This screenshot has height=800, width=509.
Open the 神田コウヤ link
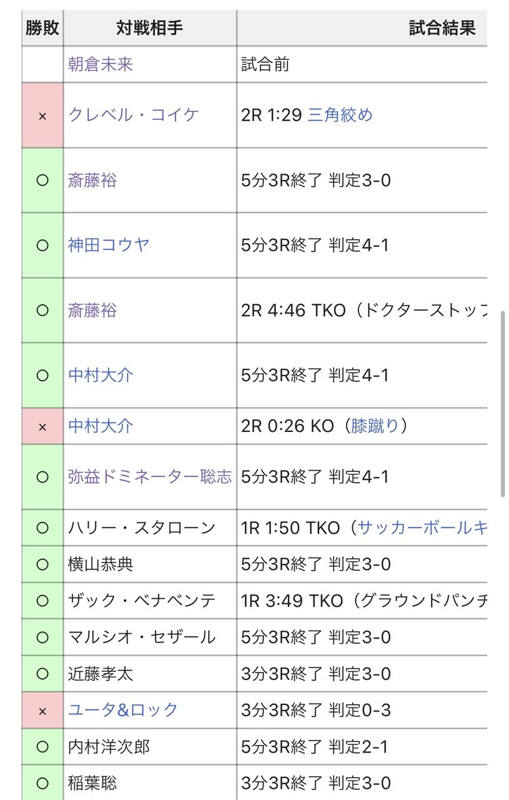click(x=109, y=245)
